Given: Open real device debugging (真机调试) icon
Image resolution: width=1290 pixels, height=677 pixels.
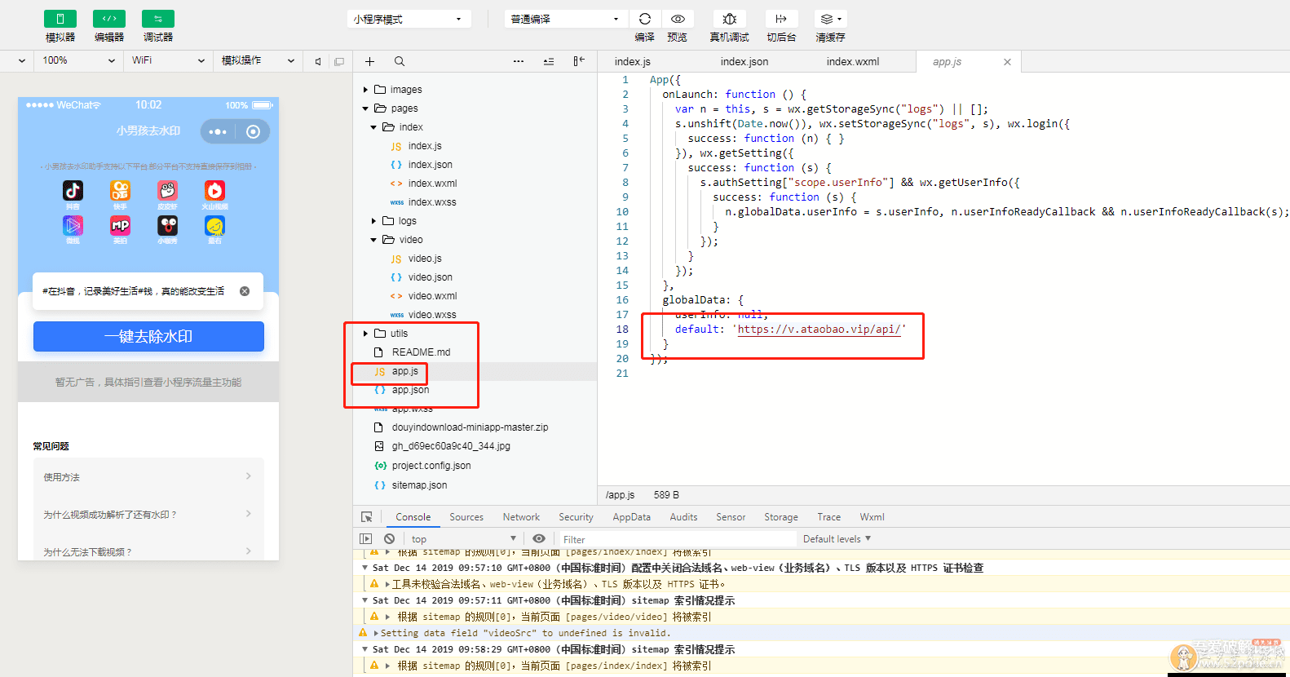Looking at the screenshot, I should (x=729, y=19).
